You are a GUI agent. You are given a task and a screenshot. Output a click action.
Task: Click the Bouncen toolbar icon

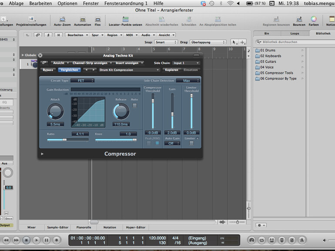[x=299, y=20]
